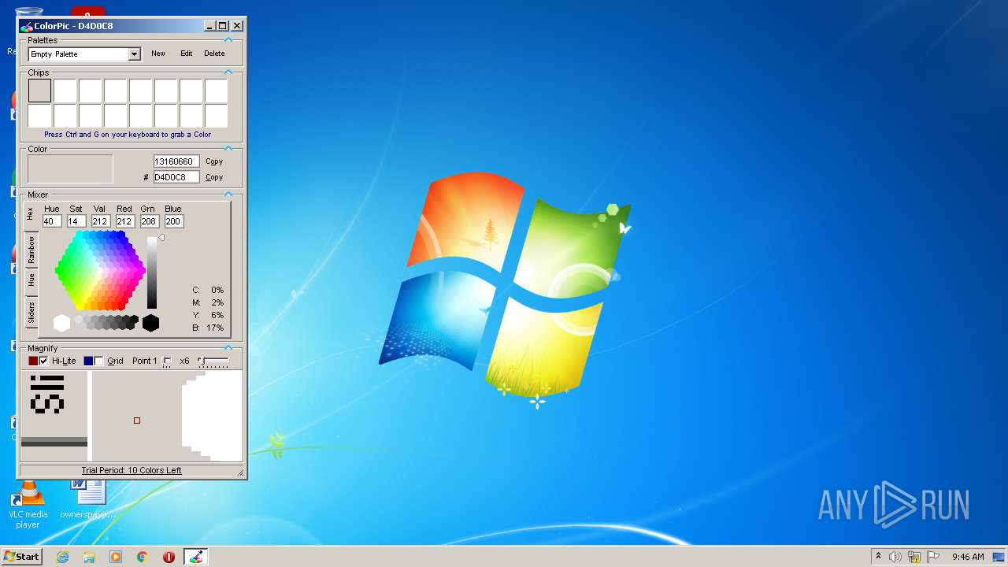1008x567 pixels.
Task: Click the Show desktop button
Action: pyautogui.click(x=999, y=557)
